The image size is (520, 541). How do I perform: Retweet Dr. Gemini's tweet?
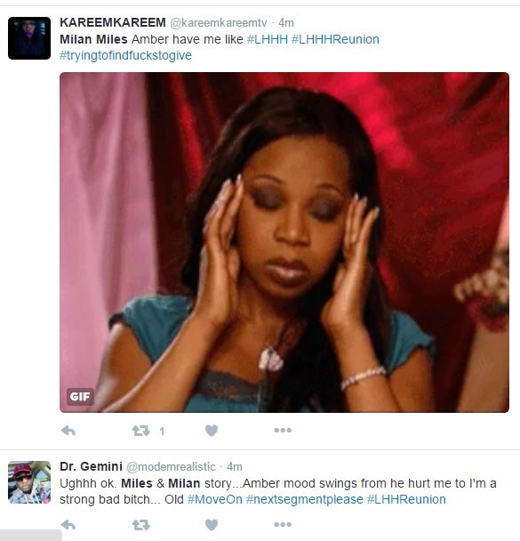pyautogui.click(x=141, y=525)
